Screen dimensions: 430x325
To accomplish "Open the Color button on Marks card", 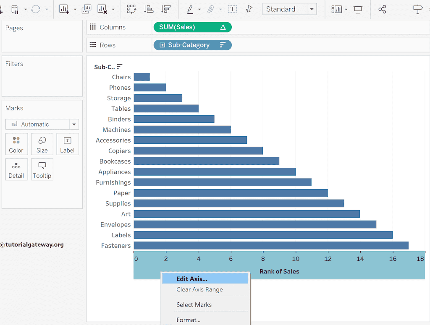I will (16, 144).
